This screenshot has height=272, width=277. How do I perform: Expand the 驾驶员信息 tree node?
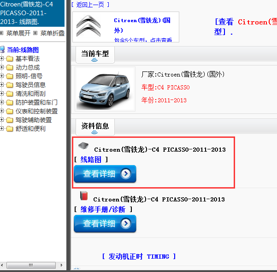tap(1, 85)
